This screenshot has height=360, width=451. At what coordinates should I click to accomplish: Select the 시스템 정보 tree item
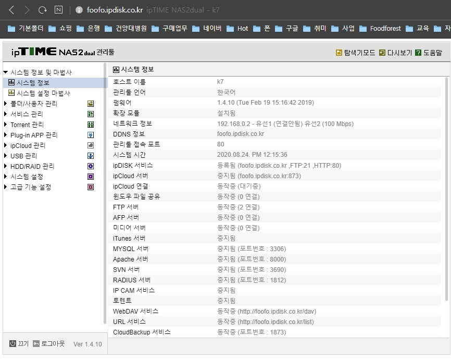click(33, 83)
